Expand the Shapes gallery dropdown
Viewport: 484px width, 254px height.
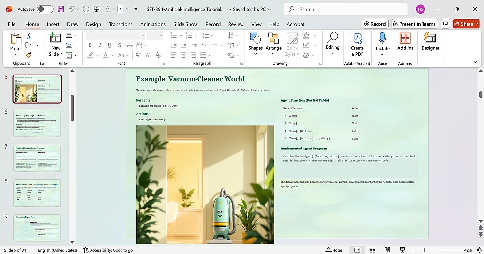[x=255, y=54]
